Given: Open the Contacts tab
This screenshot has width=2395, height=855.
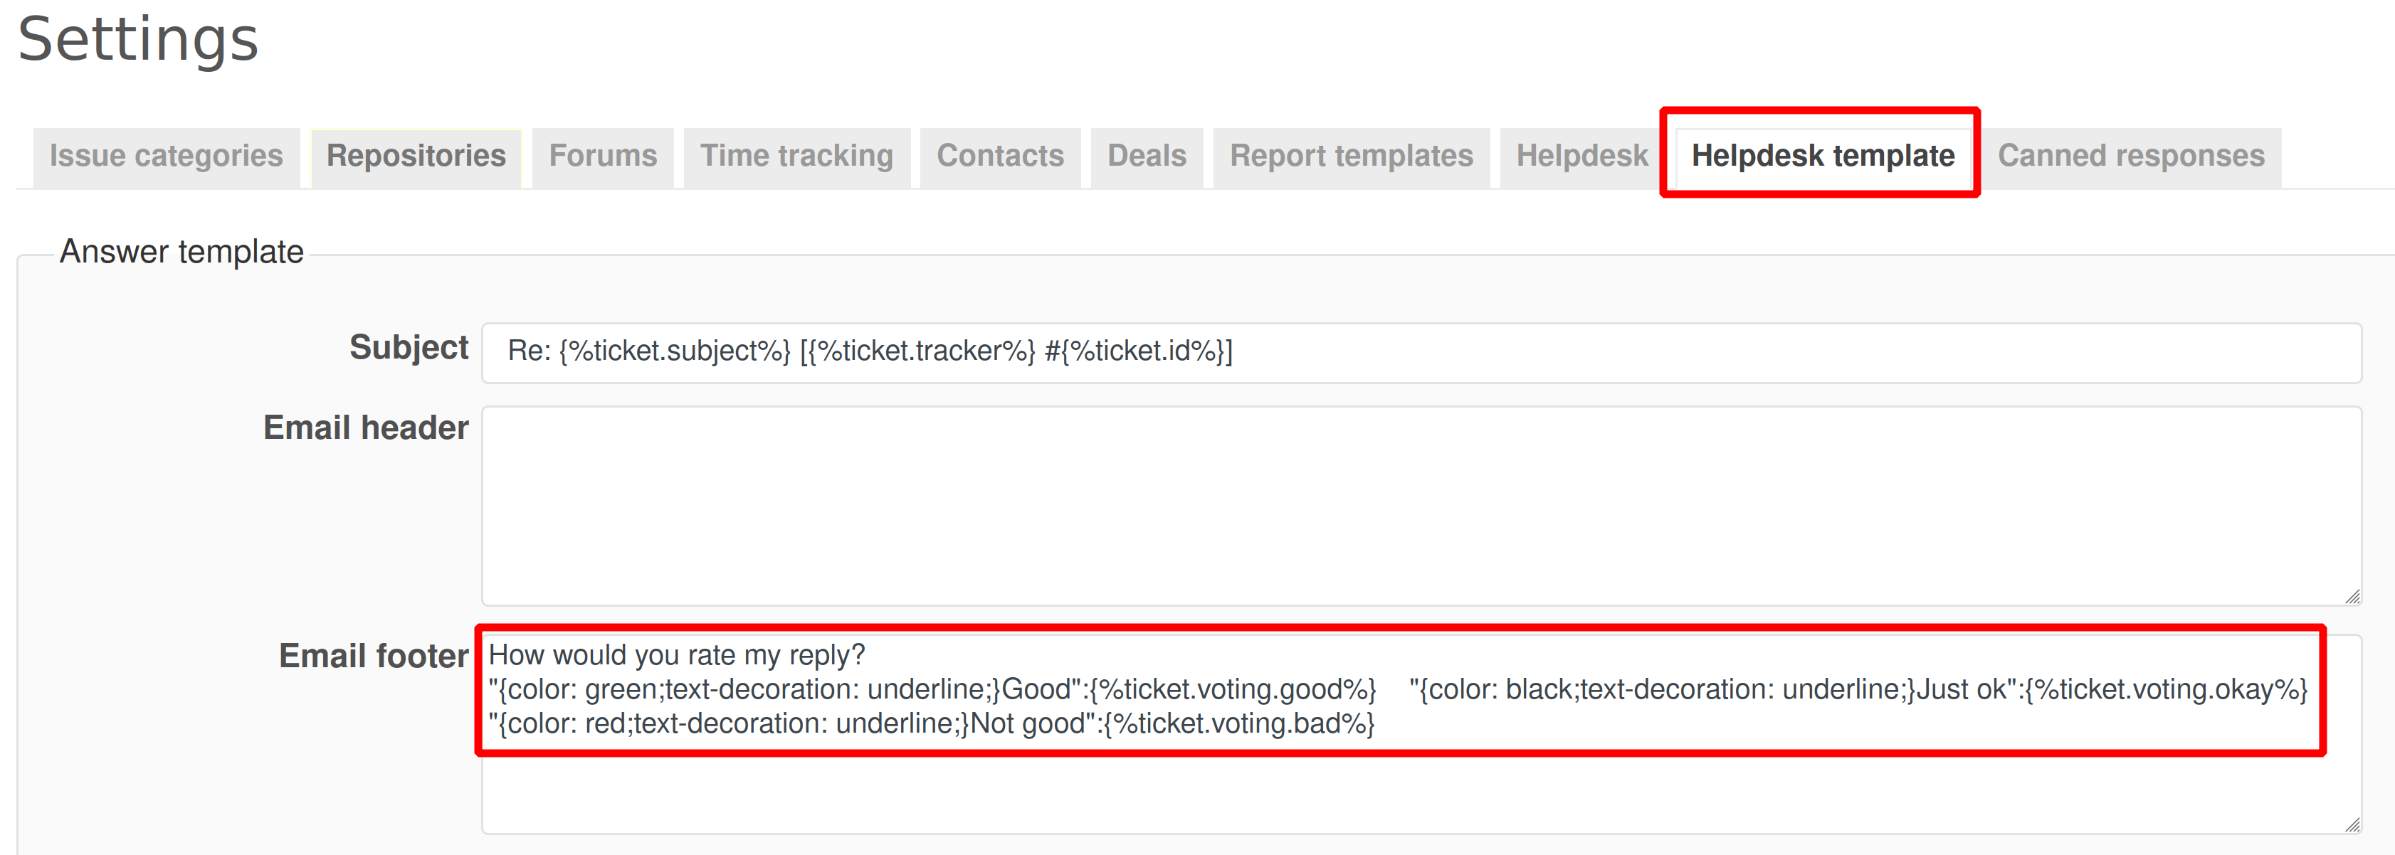Looking at the screenshot, I should coord(999,156).
